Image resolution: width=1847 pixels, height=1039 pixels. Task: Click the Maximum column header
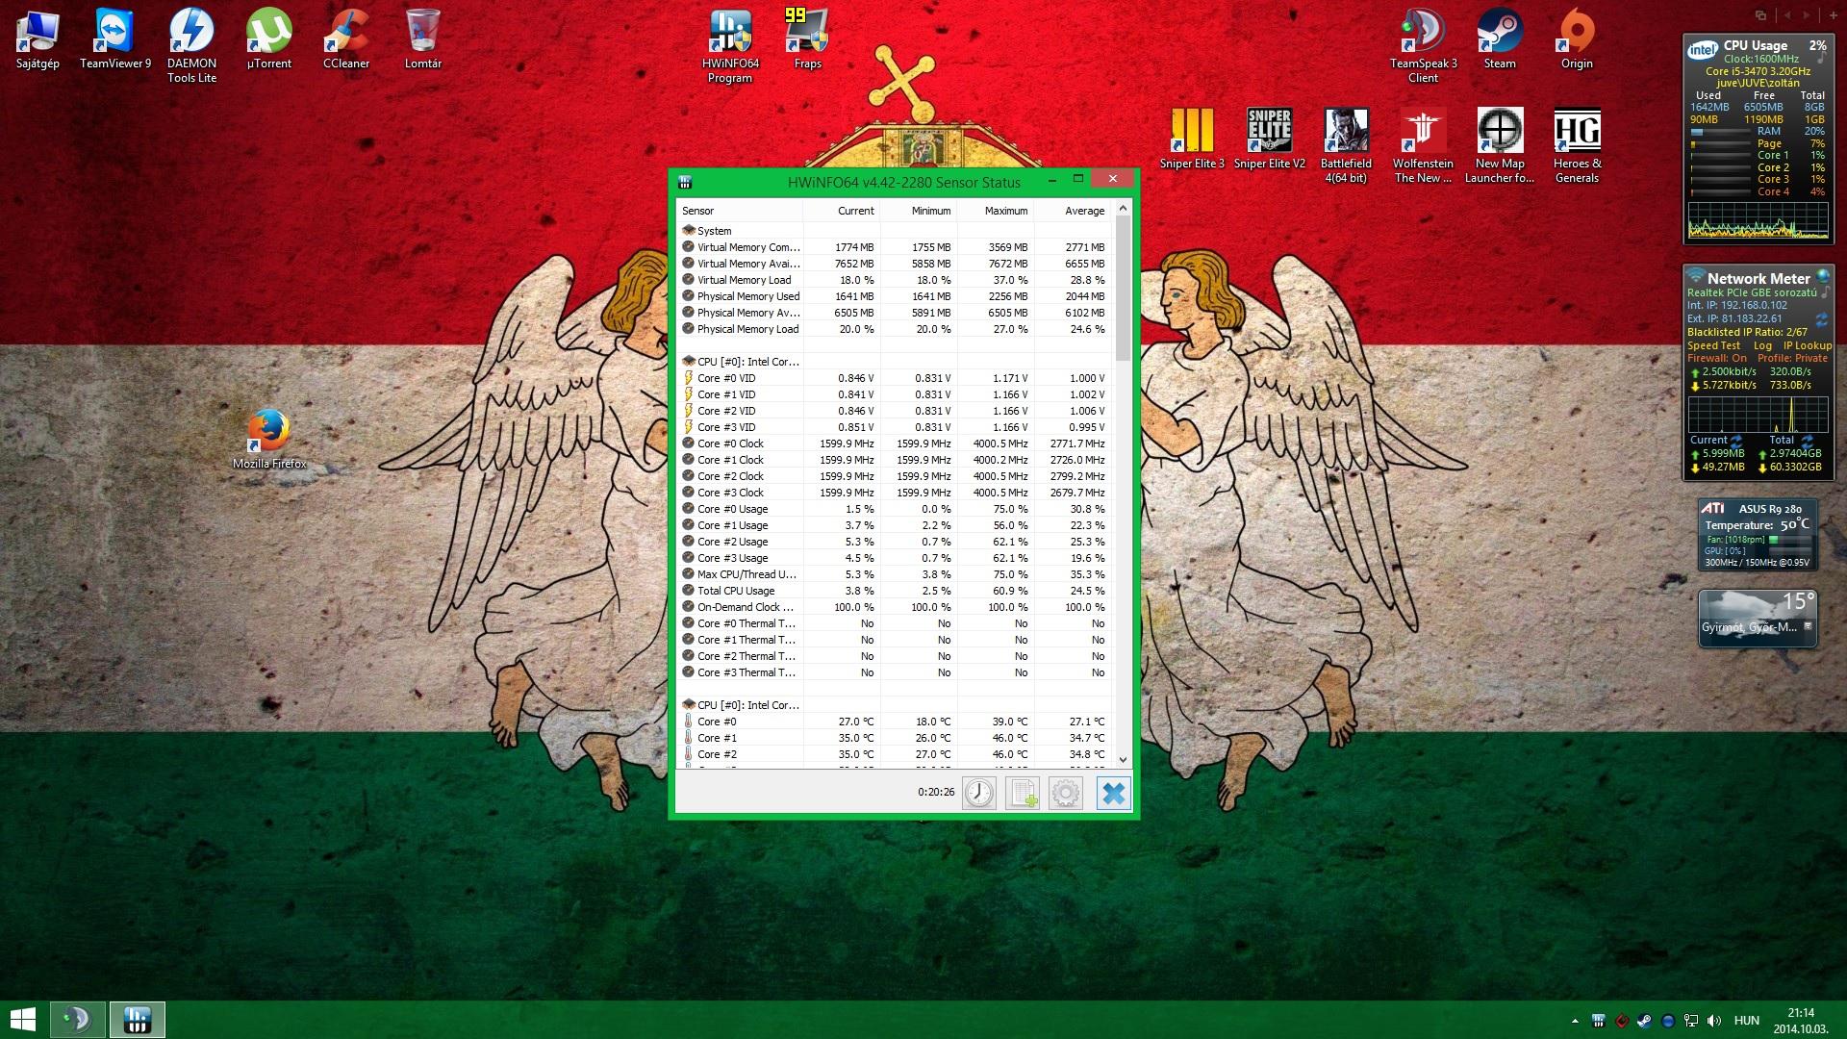coord(995,211)
